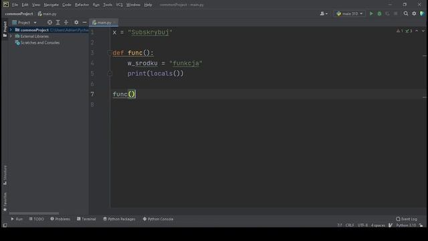This screenshot has height=241, width=428.
Task: Change '4 spaces' indent setting
Action: (378, 225)
